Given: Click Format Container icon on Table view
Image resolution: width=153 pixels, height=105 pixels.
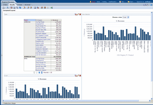Looking at the screenshot, I should pyautogui.click(x=76, y=14).
